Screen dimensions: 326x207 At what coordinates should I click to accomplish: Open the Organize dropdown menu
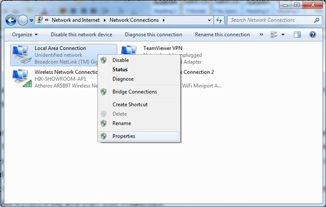pos(25,34)
